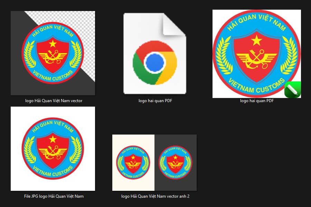Viewport: 311px width, 207px height.
Task: Select the Chrome icon on the PDF file
Action: pyautogui.click(x=155, y=62)
